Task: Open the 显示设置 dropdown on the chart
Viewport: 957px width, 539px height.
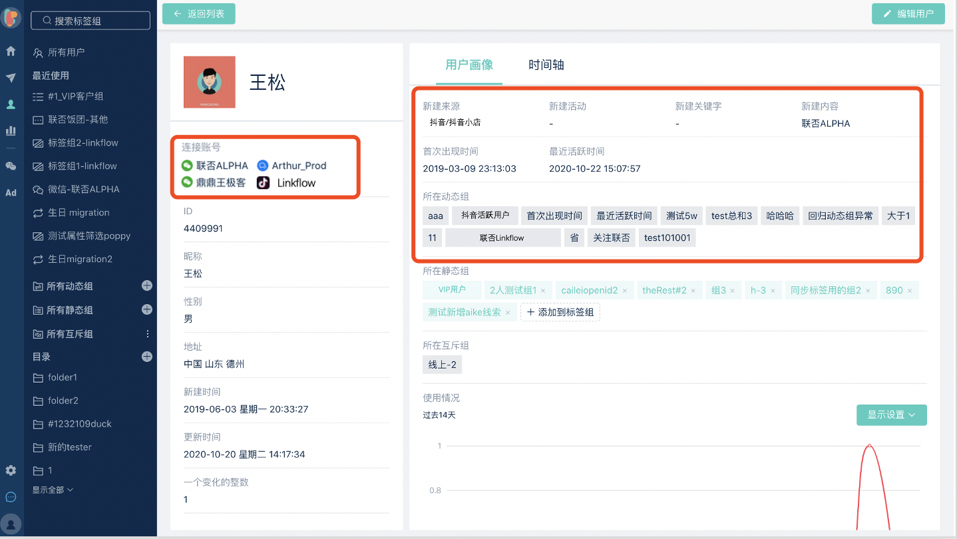Action: pos(891,415)
